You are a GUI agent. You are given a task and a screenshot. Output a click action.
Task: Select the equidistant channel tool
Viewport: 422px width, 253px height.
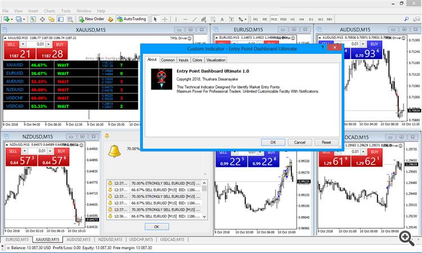pos(204,19)
